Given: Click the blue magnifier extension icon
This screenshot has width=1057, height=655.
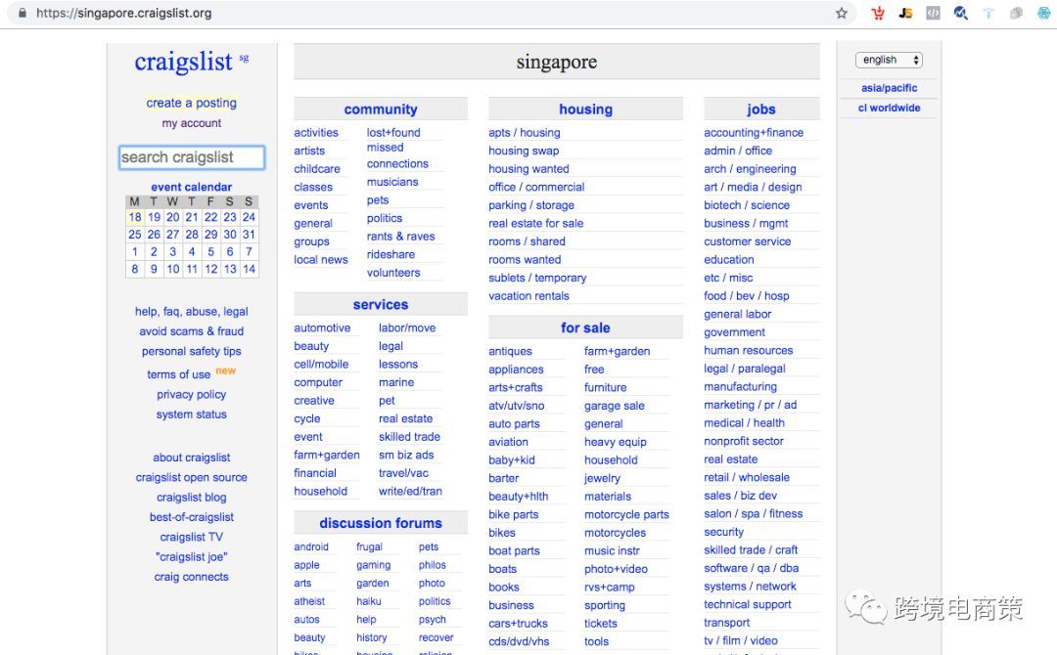Looking at the screenshot, I should pos(961,13).
